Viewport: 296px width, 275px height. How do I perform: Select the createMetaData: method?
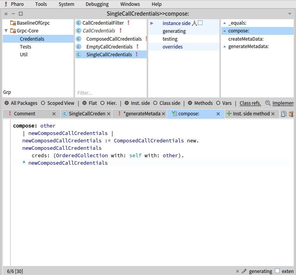pos(246,39)
